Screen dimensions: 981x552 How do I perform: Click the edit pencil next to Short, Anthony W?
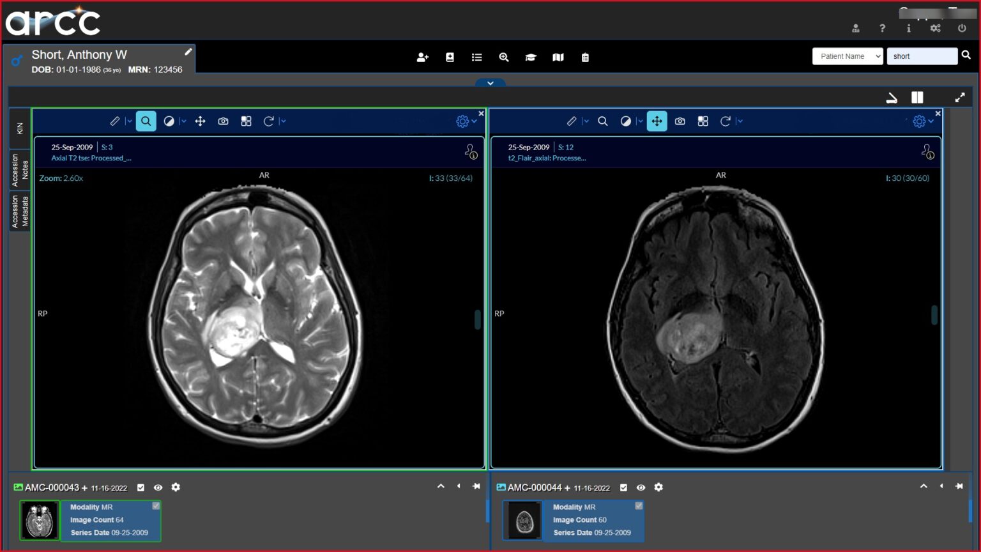(x=188, y=52)
